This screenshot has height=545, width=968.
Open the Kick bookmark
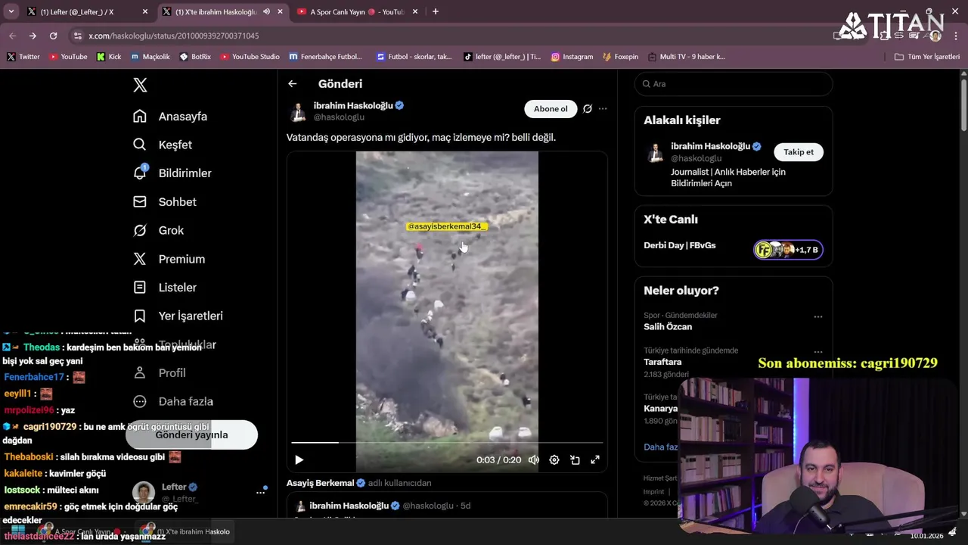click(109, 57)
